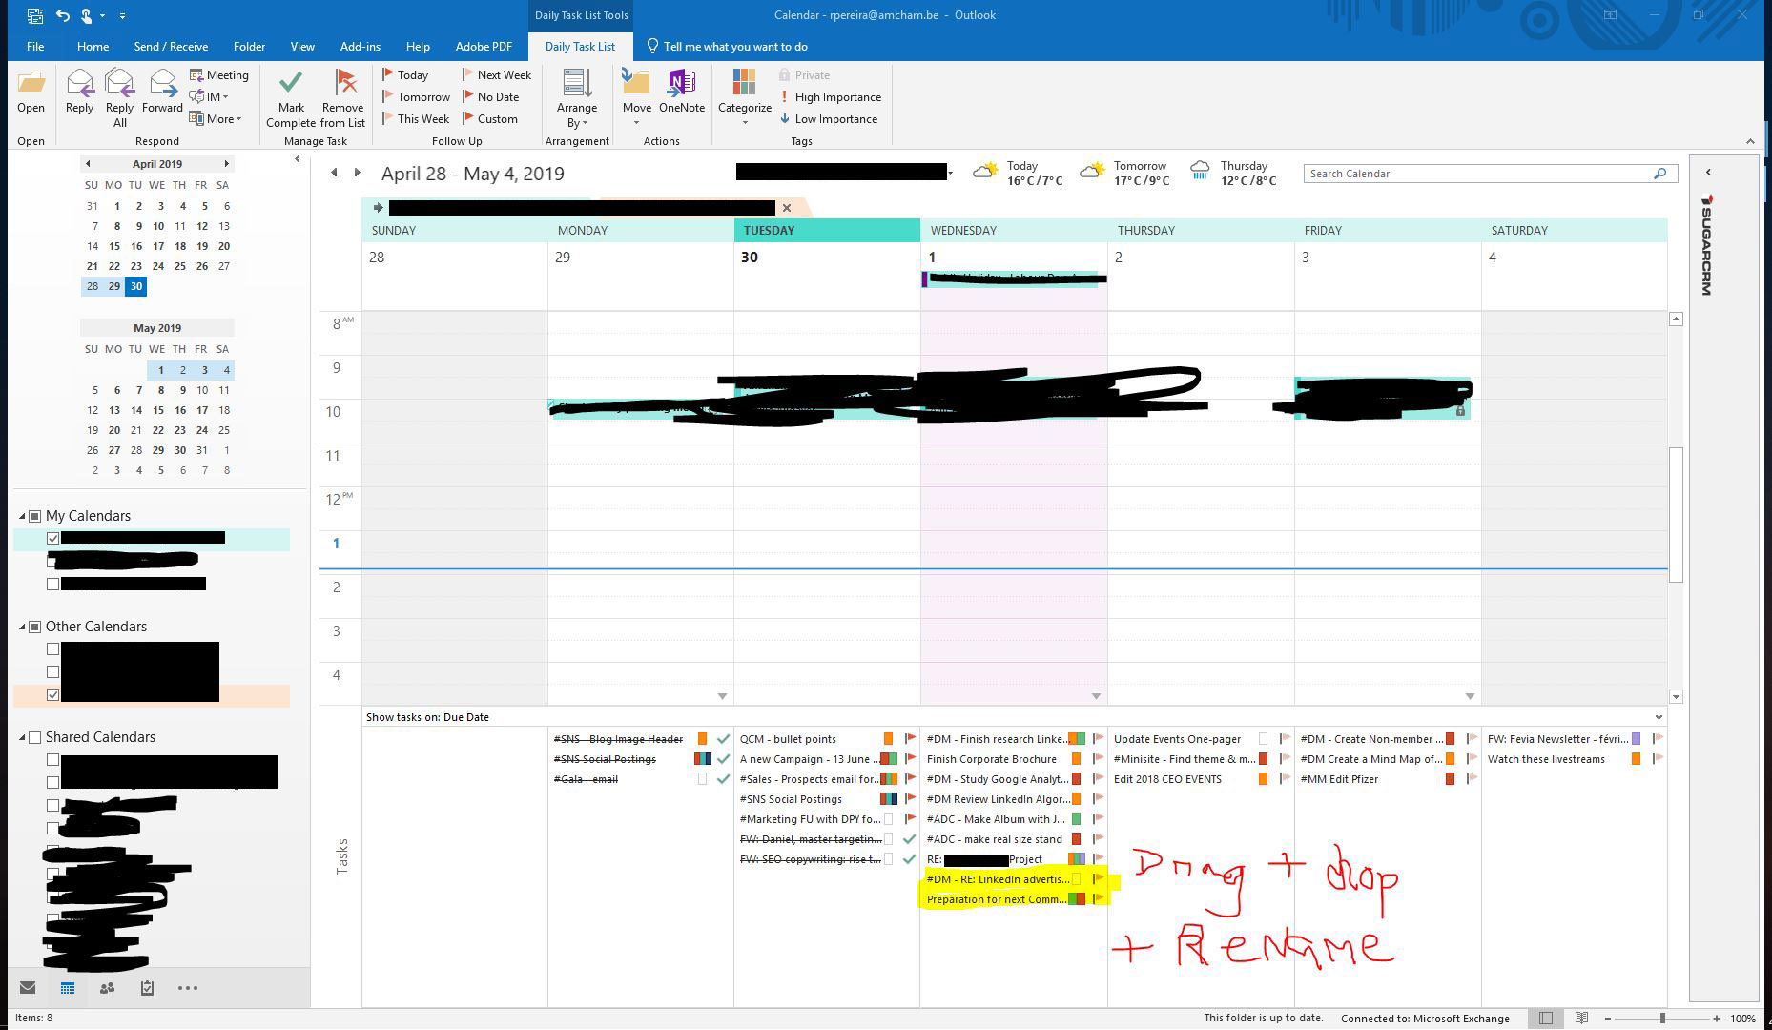Click the orange category swatch on QCM - bullet points
The height and width of the screenshot is (1030, 1772).
(x=888, y=739)
